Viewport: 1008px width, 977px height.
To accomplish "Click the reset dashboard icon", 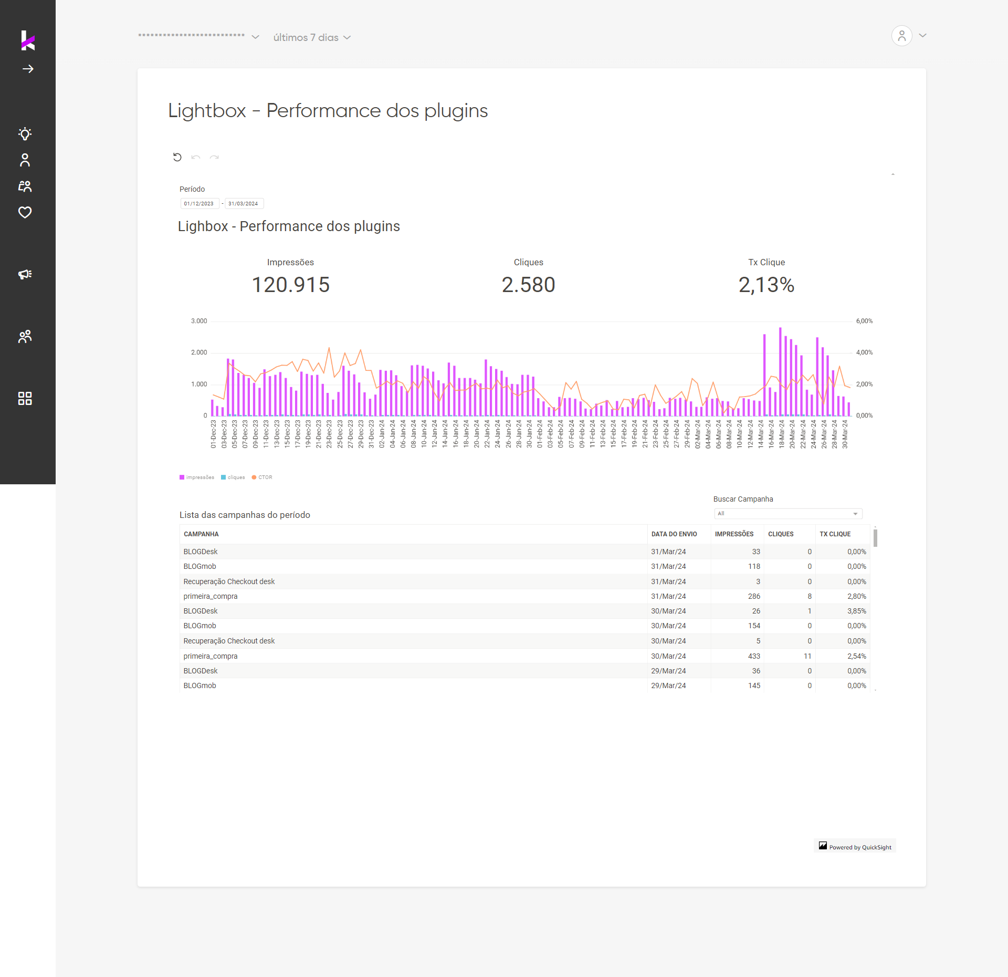I will click(x=177, y=157).
